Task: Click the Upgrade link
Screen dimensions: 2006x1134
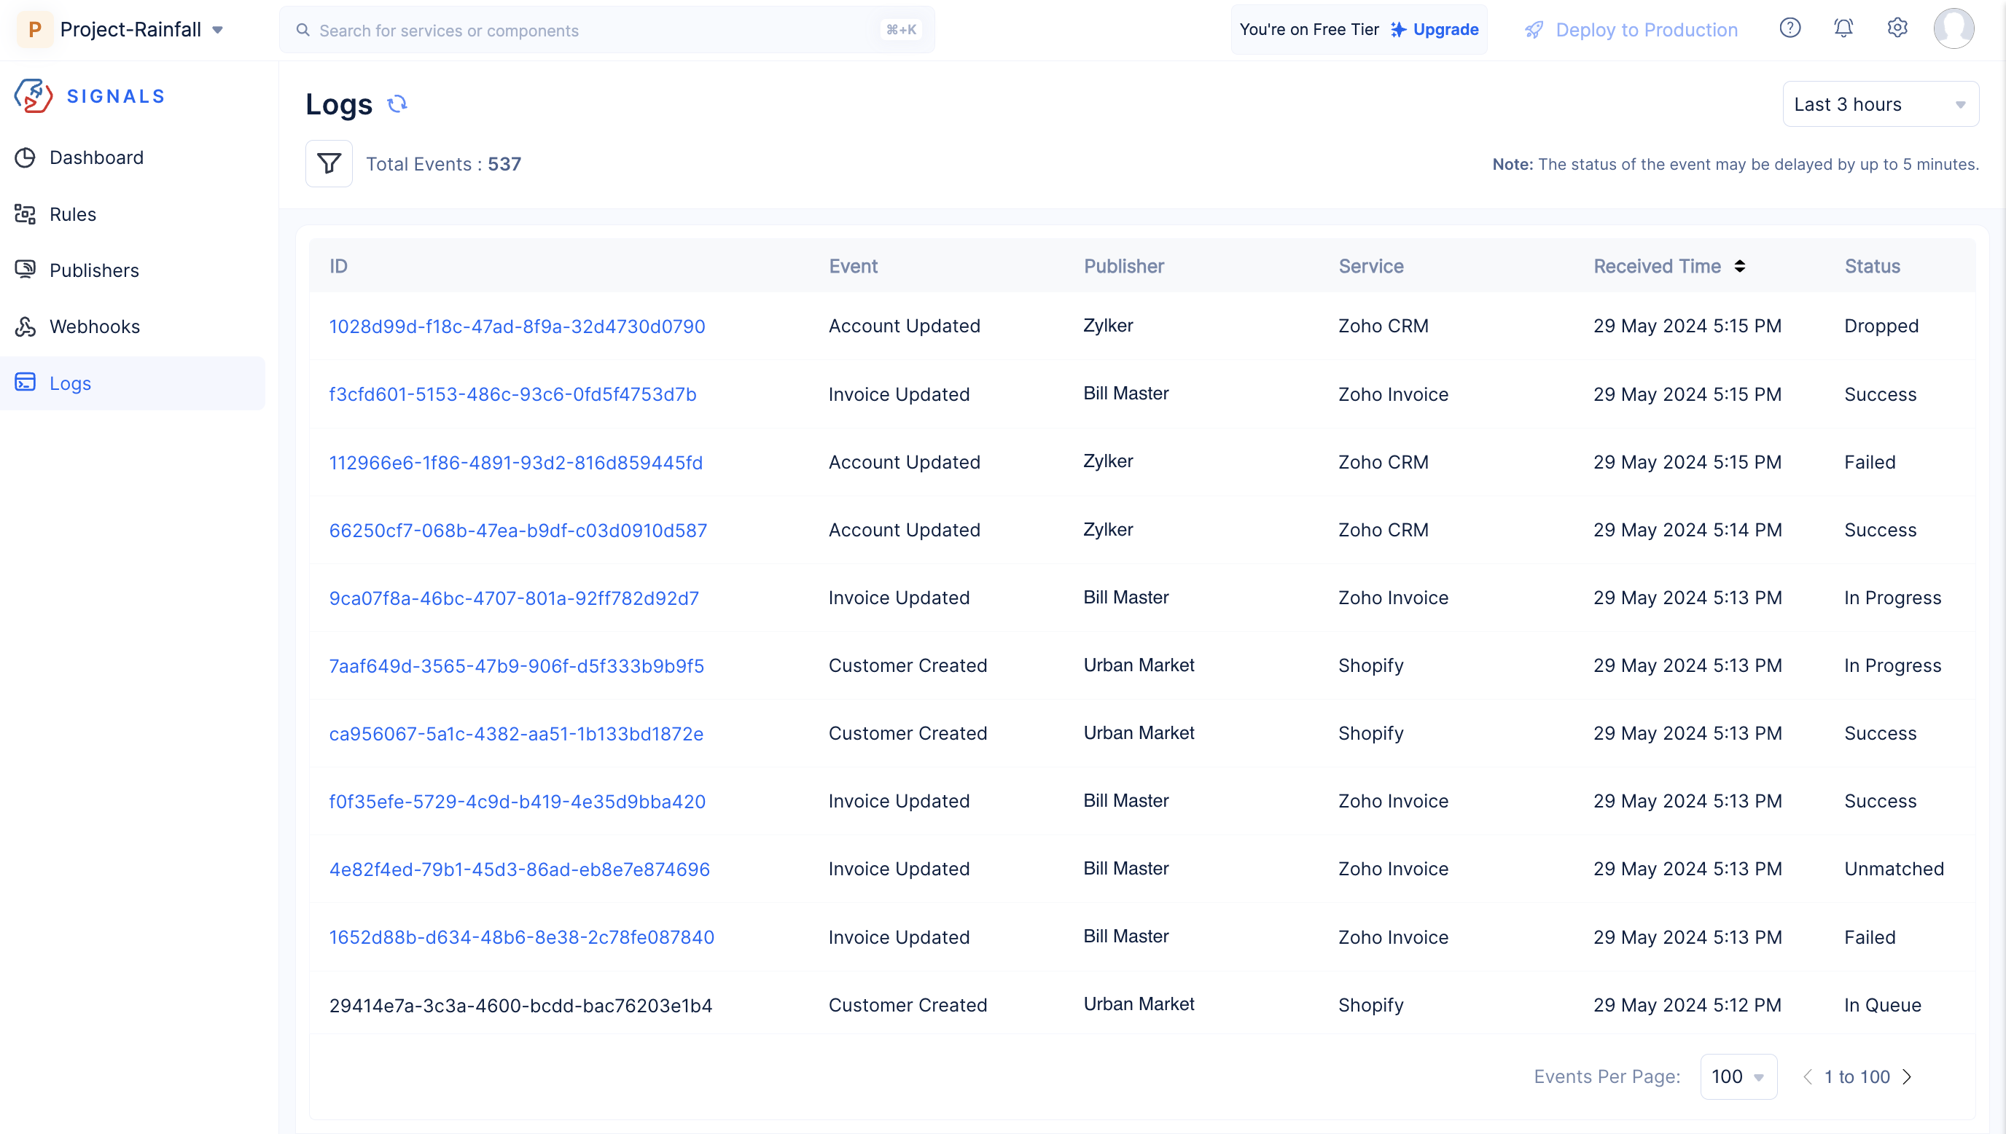Action: 1445,30
